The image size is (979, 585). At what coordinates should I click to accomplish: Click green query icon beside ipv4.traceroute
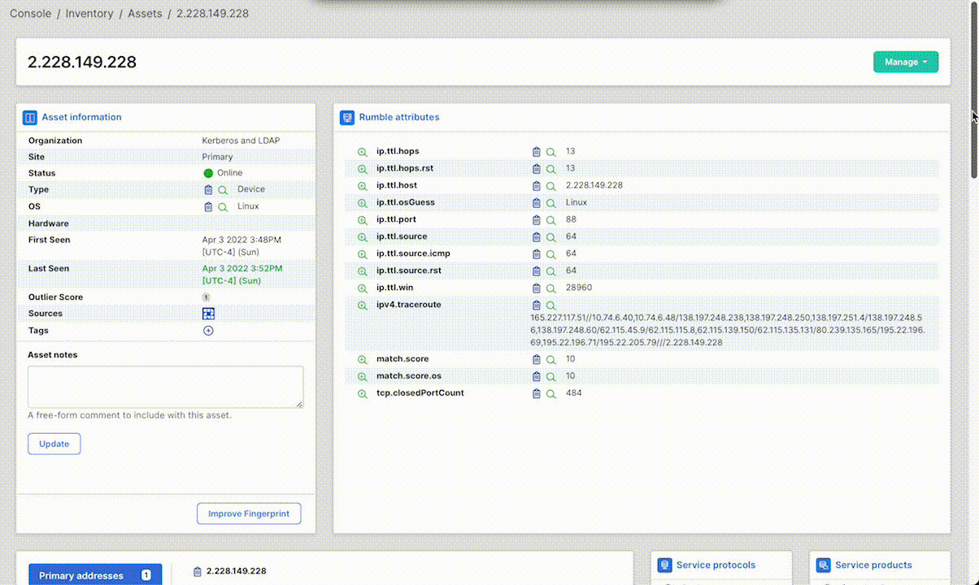tap(362, 305)
